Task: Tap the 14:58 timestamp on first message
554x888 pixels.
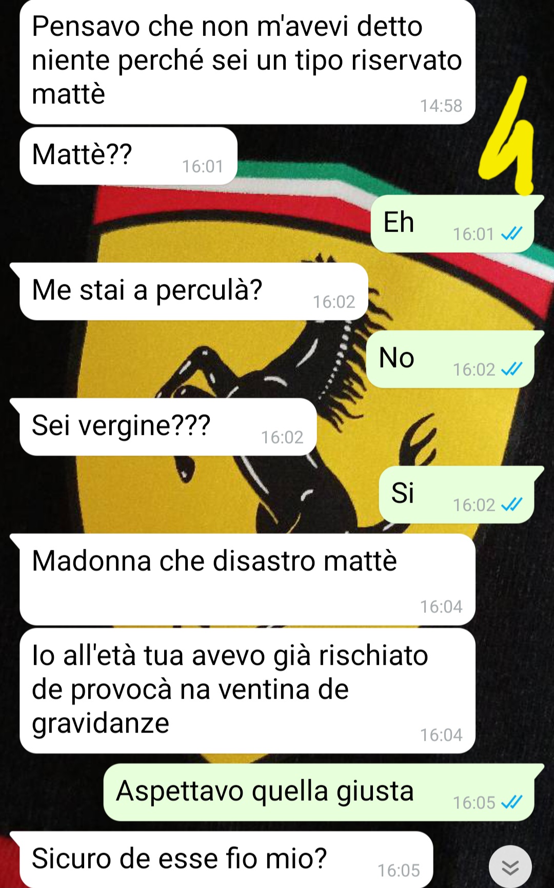Action: pyautogui.click(x=441, y=106)
